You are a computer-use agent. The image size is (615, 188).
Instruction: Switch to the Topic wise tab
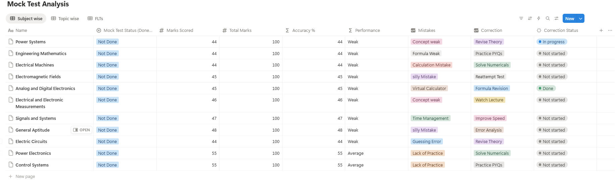tap(65, 18)
